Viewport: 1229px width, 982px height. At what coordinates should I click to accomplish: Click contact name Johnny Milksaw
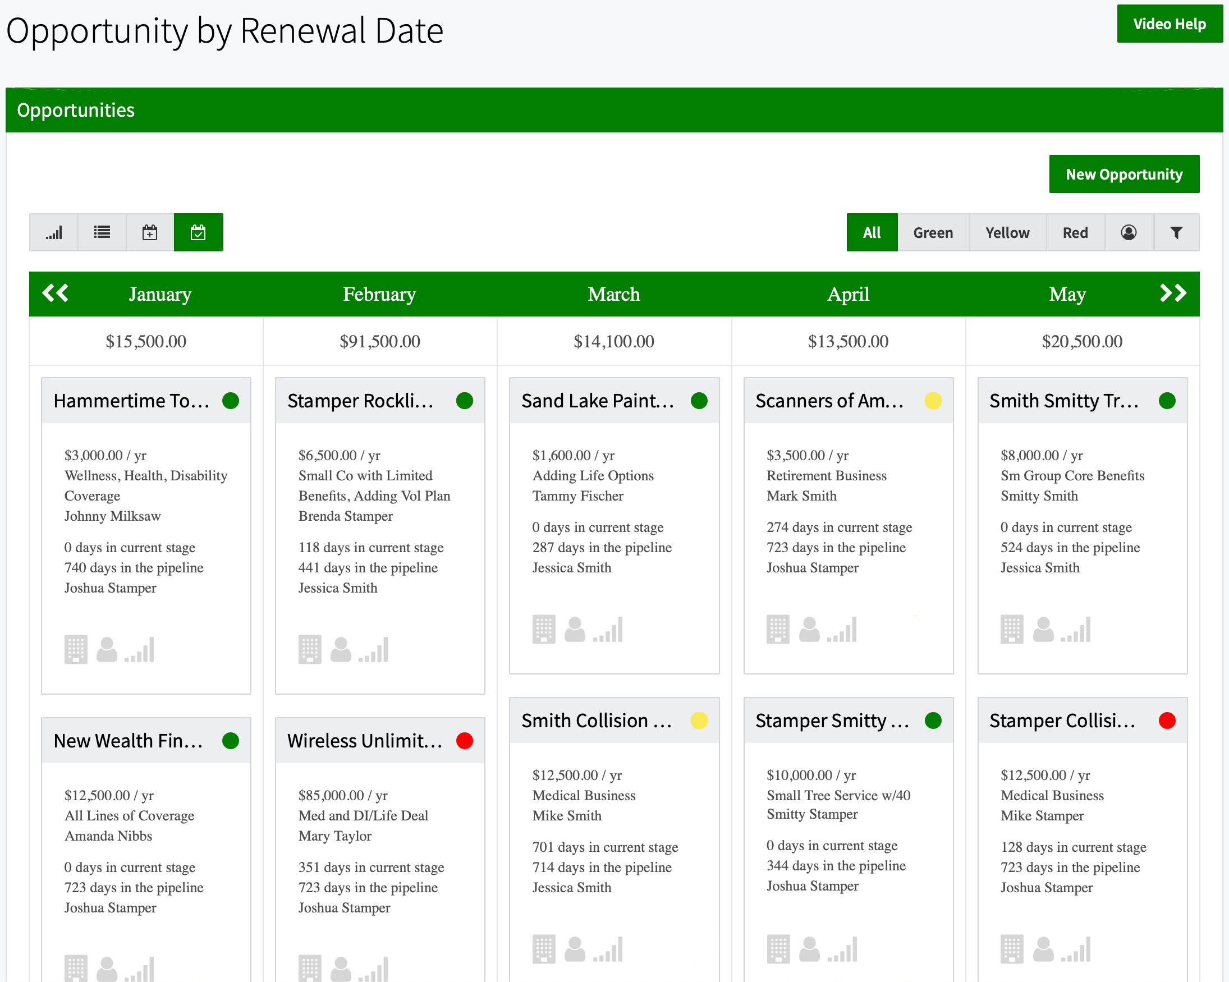tap(112, 516)
